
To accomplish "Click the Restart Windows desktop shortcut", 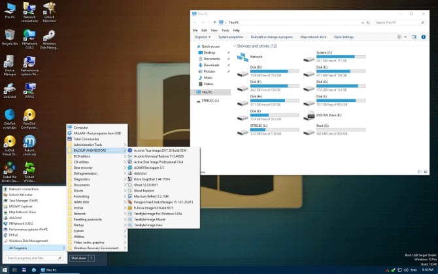I will click(29, 169).
